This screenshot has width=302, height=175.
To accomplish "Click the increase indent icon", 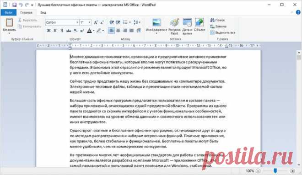I will (118, 22).
